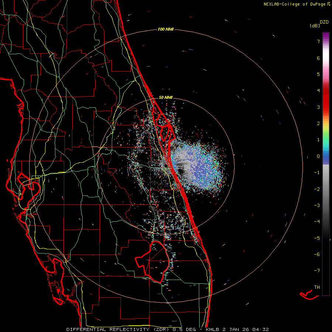The image size is (332, 332).
Task: Select the -1 scale value
Action: click(x=317, y=173)
